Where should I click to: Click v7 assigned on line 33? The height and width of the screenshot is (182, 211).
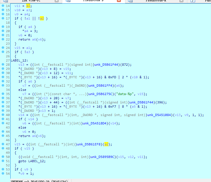(24, 86)
